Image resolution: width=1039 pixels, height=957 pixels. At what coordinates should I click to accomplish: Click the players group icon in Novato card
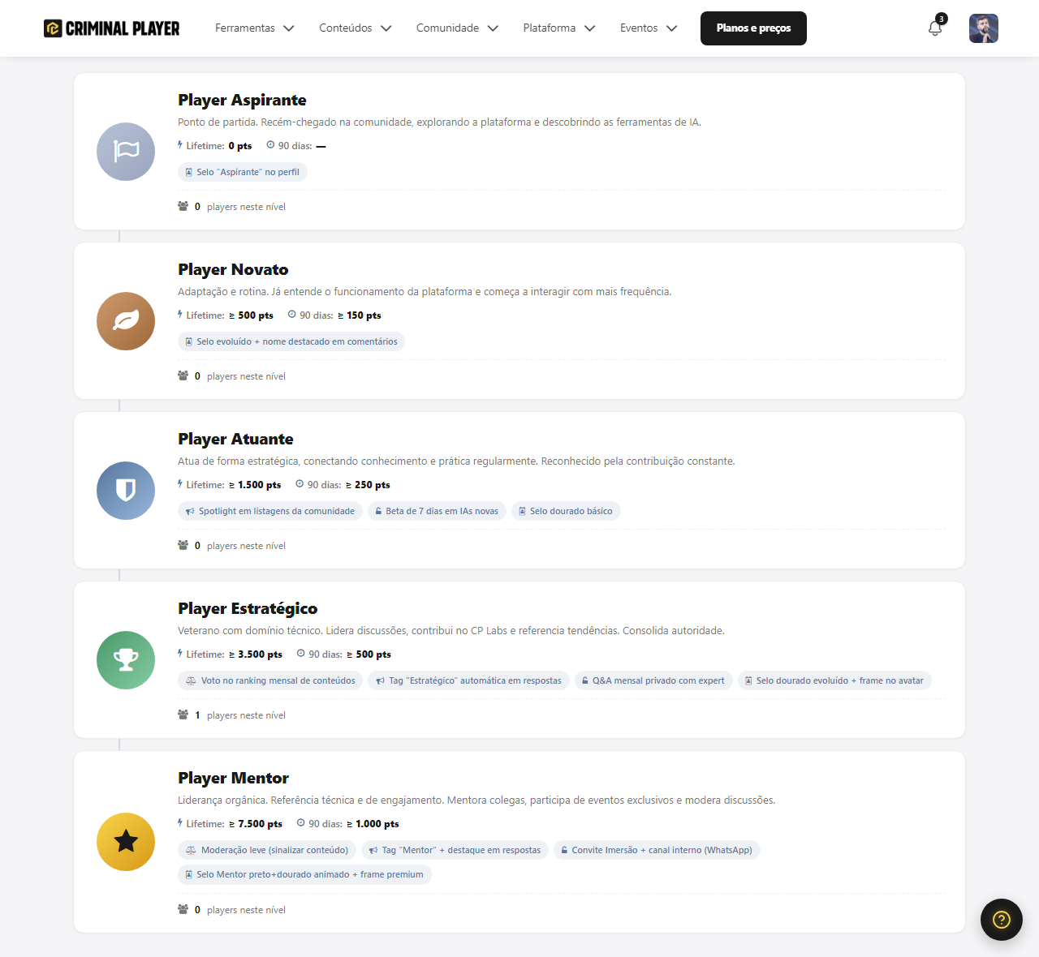click(183, 376)
